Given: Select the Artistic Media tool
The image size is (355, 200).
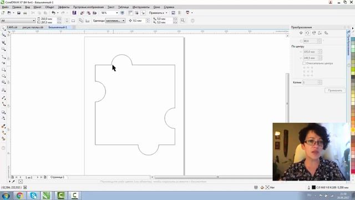Looking at the screenshot, I should [x=4, y=63].
